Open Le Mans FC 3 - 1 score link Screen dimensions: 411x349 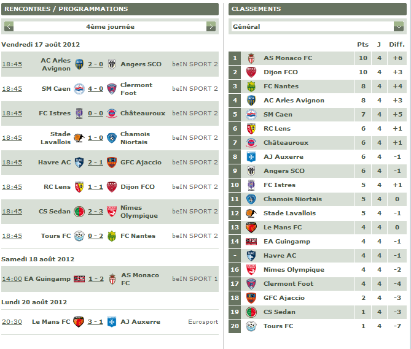point(95,322)
